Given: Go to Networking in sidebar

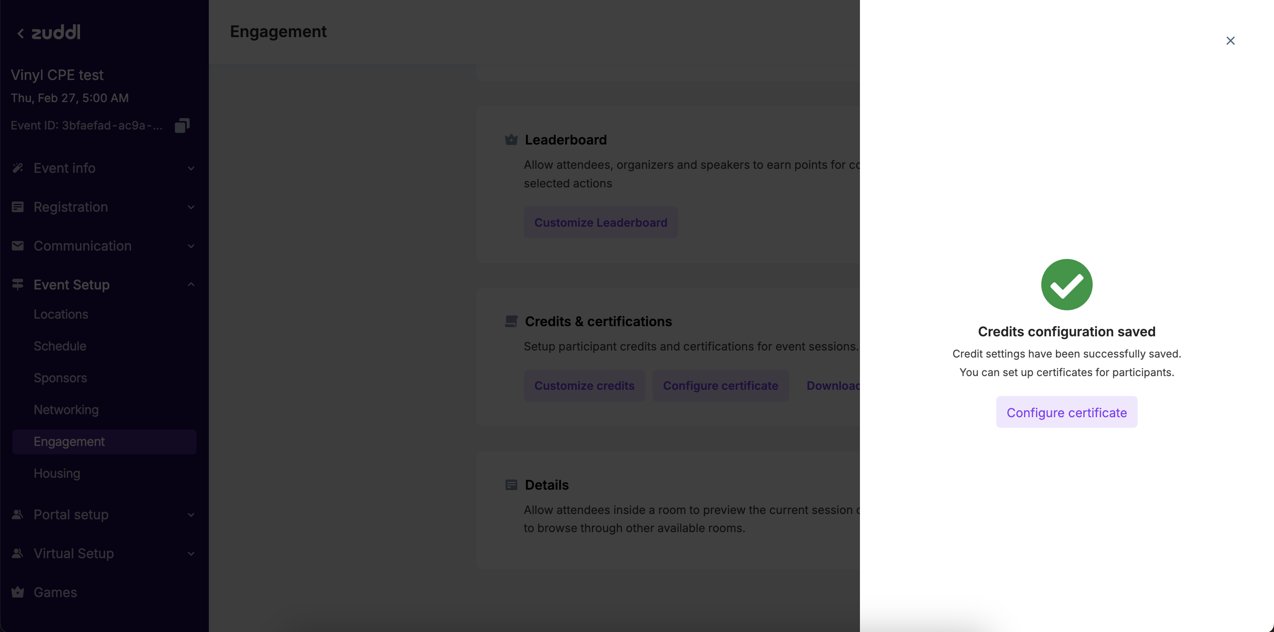Looking at the screenshot, I should point(66,410).
